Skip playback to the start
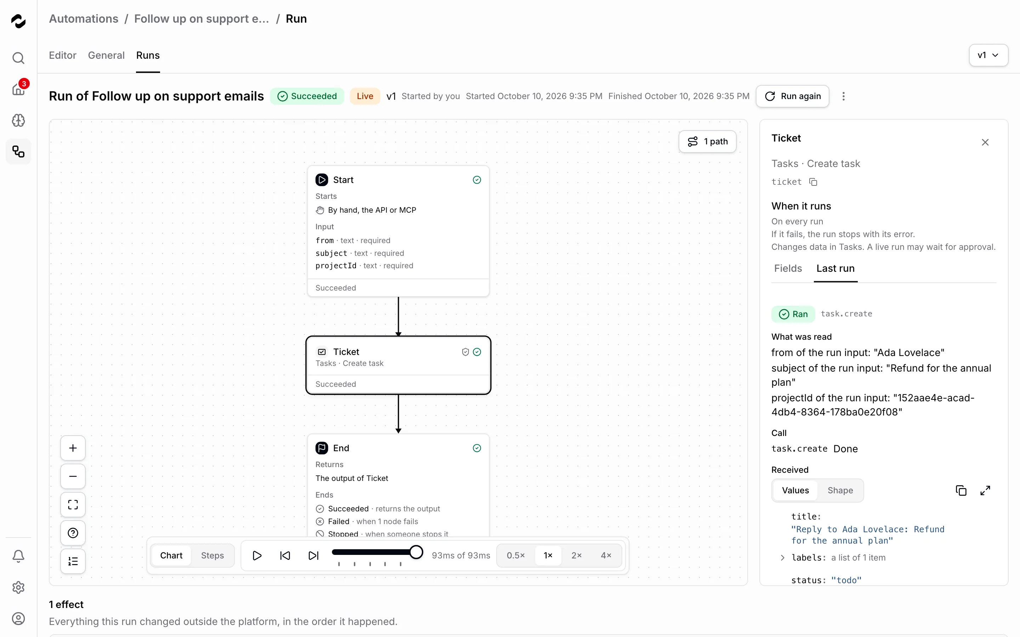 (x=285, y=555)
